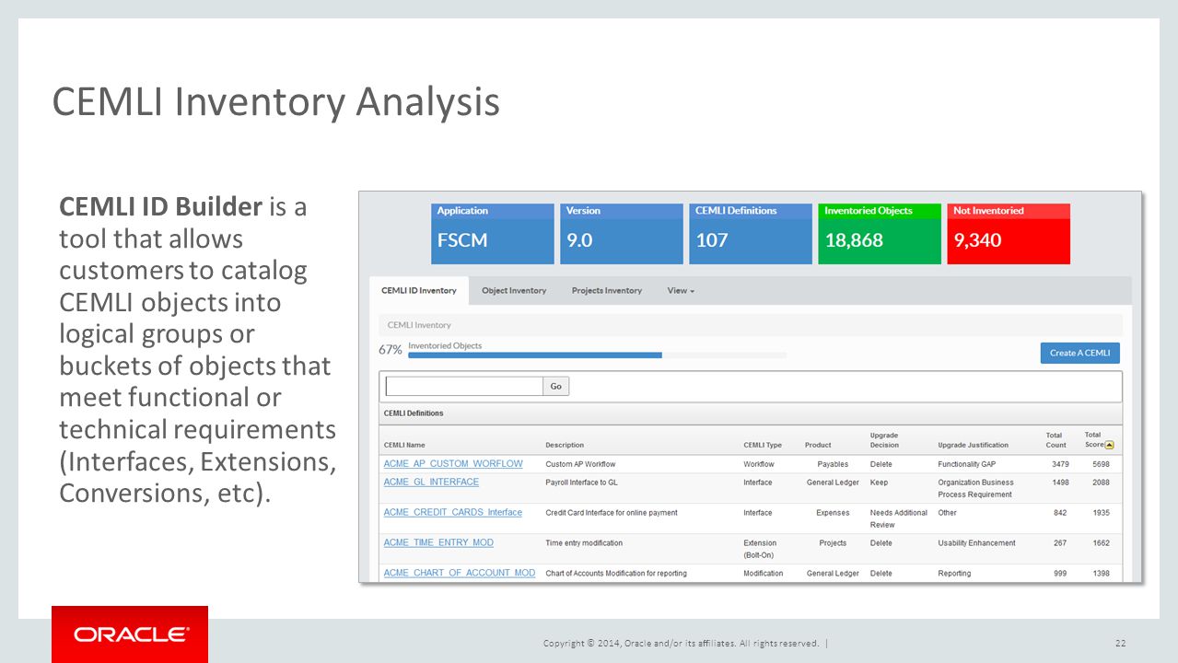Click the Extension (Bolt-On) type cell
The image size is (1178, 663).
click(x=761, y=549)
